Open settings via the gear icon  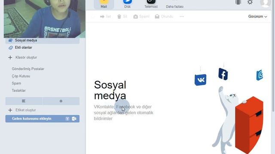pyautogui.click(x=250, y=2)
